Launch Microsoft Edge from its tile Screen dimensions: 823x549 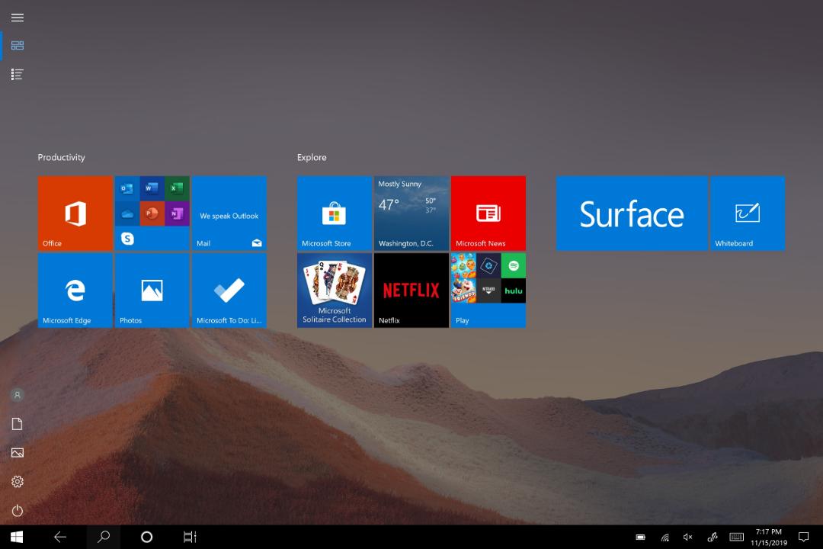[75, 290]
